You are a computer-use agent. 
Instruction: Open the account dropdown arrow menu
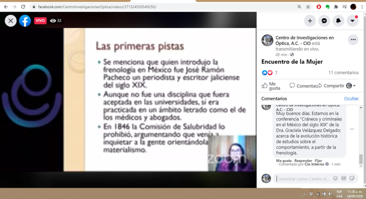[x=352, y=21]
